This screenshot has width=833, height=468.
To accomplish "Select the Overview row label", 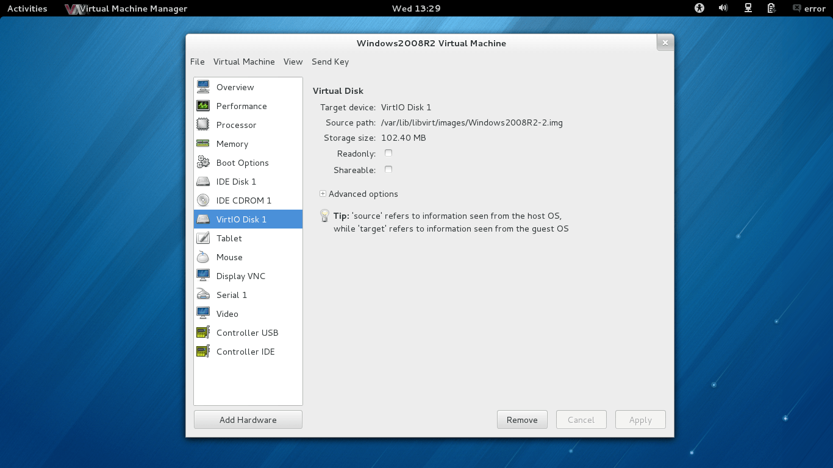I will (x=235, y=87).
